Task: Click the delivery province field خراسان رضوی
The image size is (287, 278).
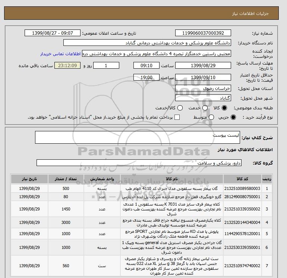Action: (x=203, y=88)
